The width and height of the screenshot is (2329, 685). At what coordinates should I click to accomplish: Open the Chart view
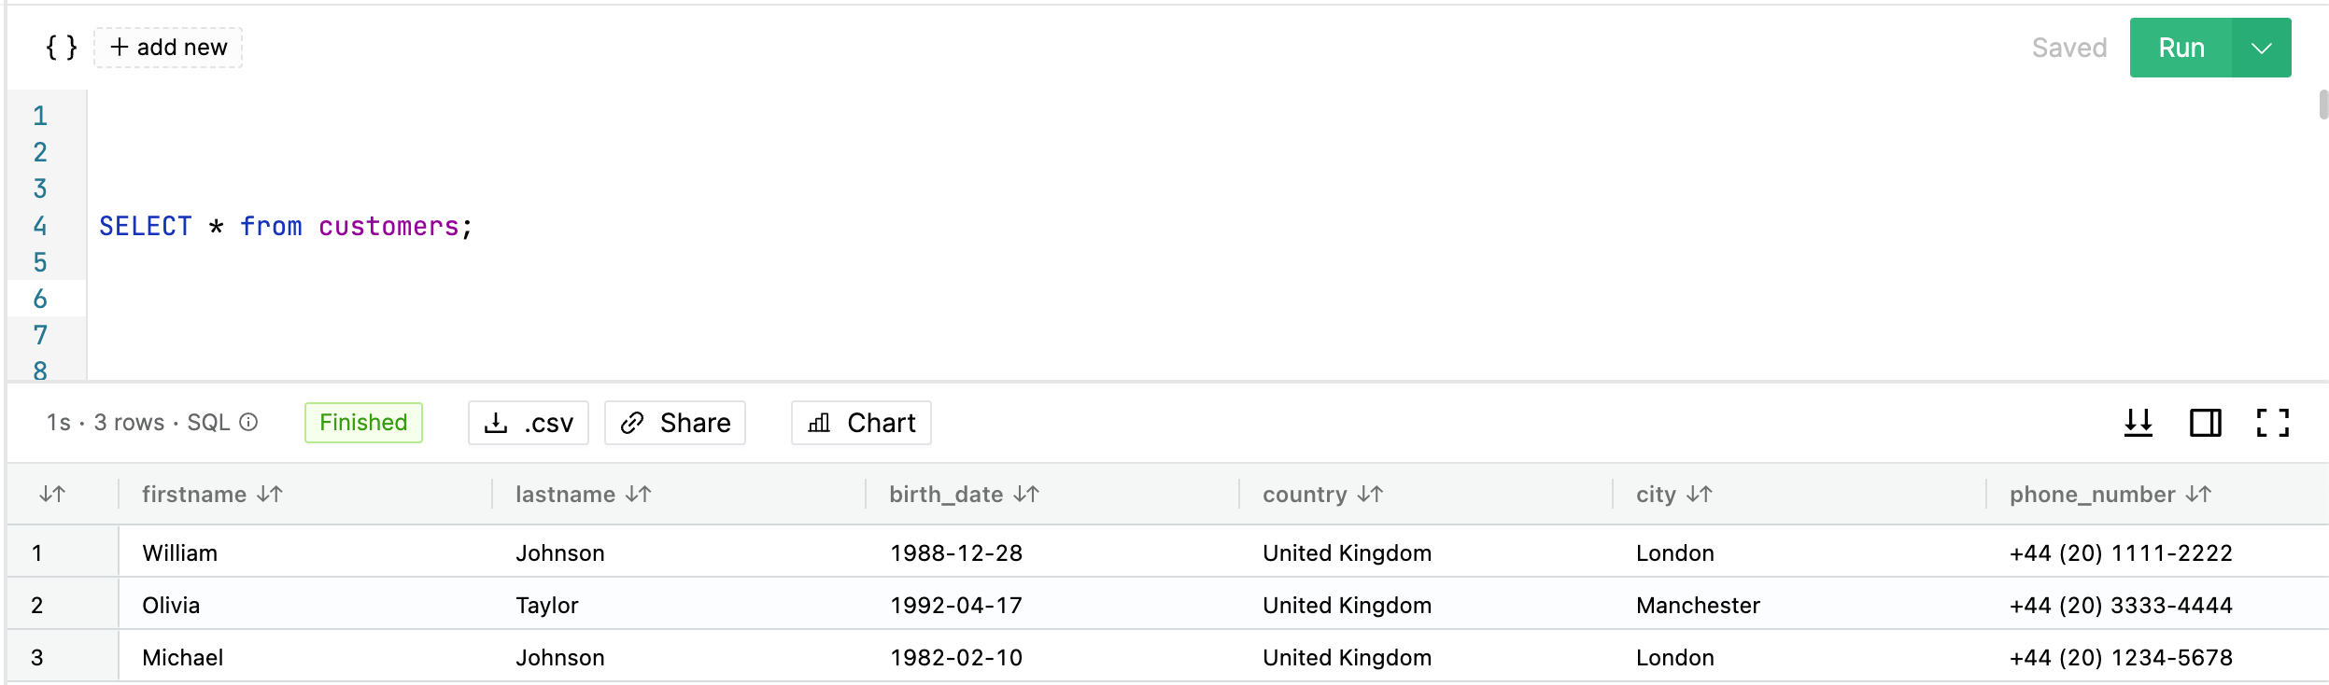click(x=861, y=423)
